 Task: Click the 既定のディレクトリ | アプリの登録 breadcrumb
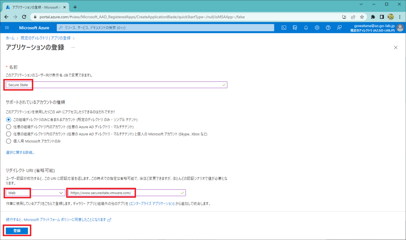coord(46,38)
